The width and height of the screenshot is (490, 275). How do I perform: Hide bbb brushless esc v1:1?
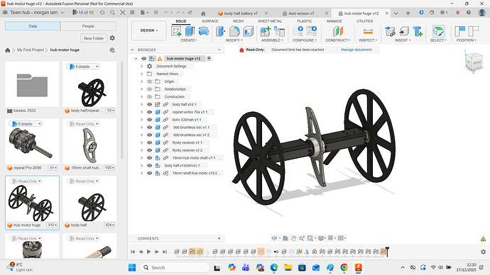149,127
